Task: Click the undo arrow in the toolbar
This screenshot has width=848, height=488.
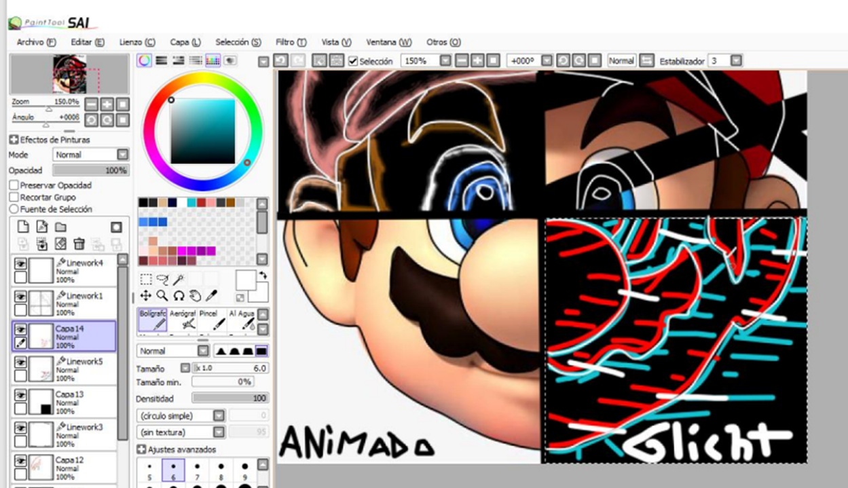Action: pos(280,60)
